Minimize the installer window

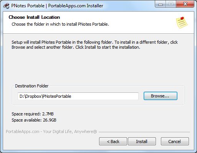(x=160, y=4)
